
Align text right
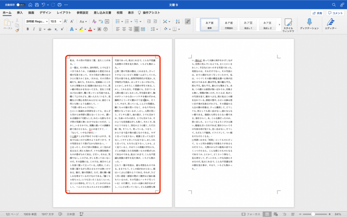click(130, 29)
